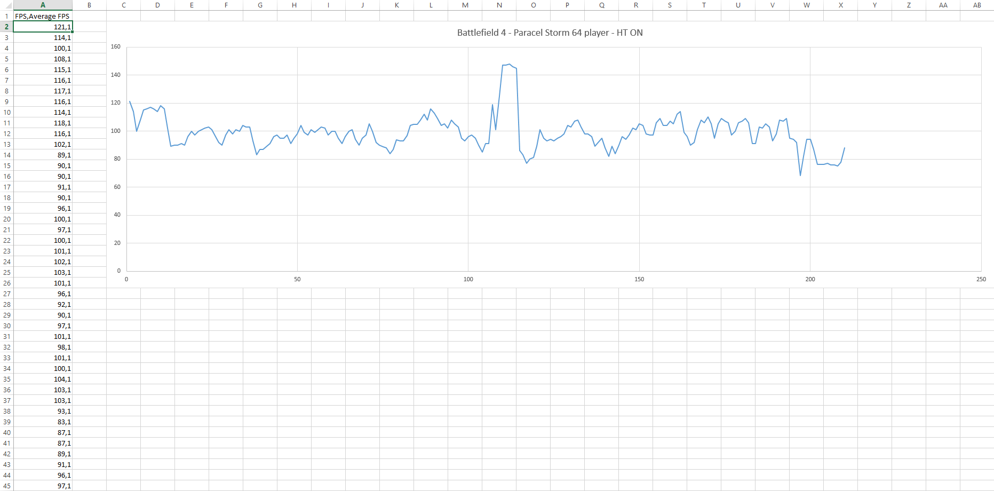Click the column Z header
This screenshot has height=491, width=994.
pyautogui.click(x=909, y=5)
